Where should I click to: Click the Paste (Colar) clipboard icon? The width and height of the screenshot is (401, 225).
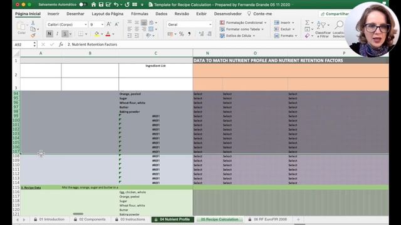pos(21,26)
